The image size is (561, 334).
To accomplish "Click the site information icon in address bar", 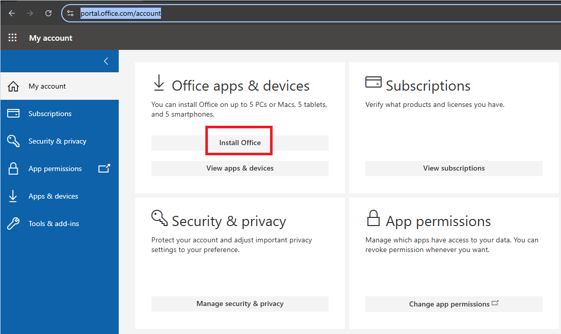I will coord(71,13).
